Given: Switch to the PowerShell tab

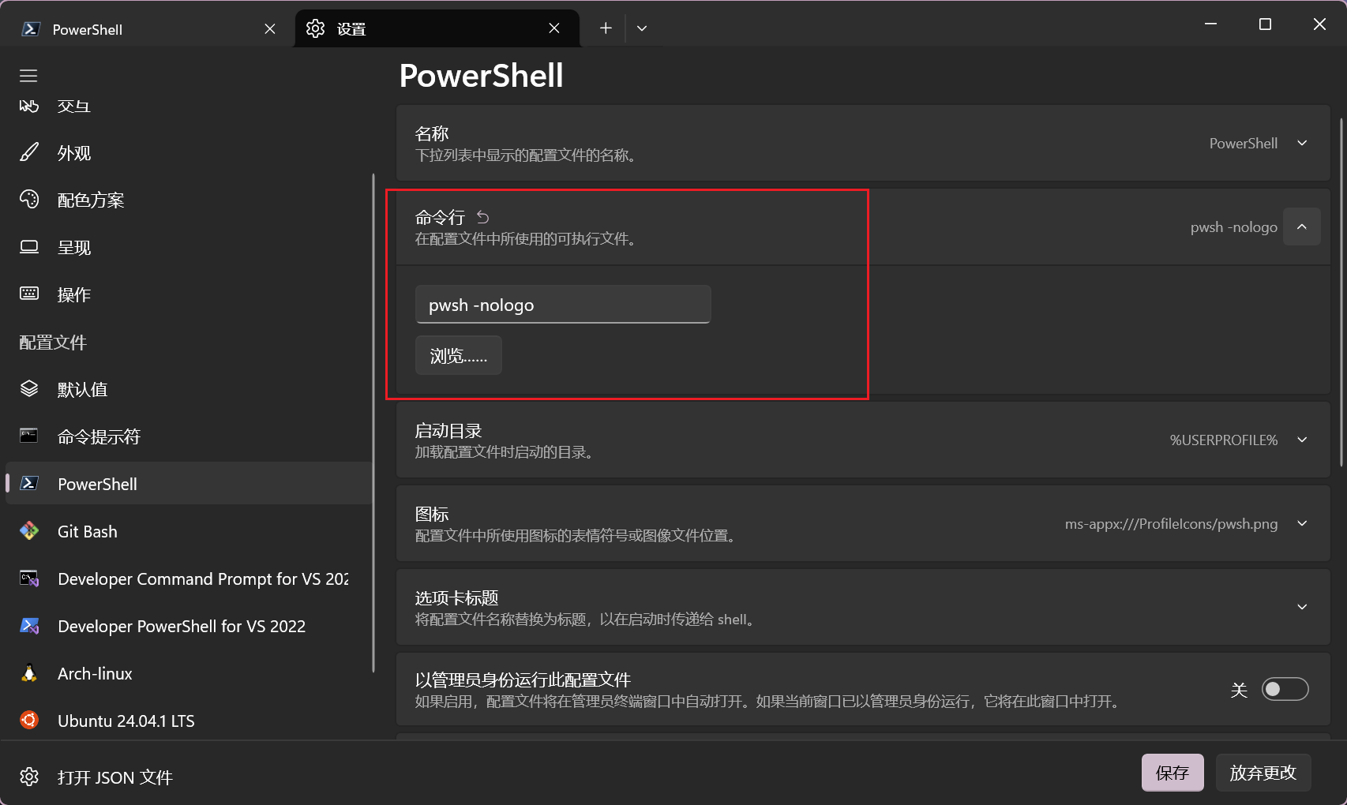Looking at the screenshot, I should coord(149,29).
